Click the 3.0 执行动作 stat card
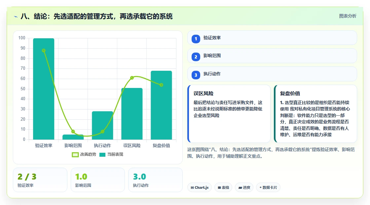Image resolution: width=370 pixels, height=205 pixels. click(x=156, y=180)
